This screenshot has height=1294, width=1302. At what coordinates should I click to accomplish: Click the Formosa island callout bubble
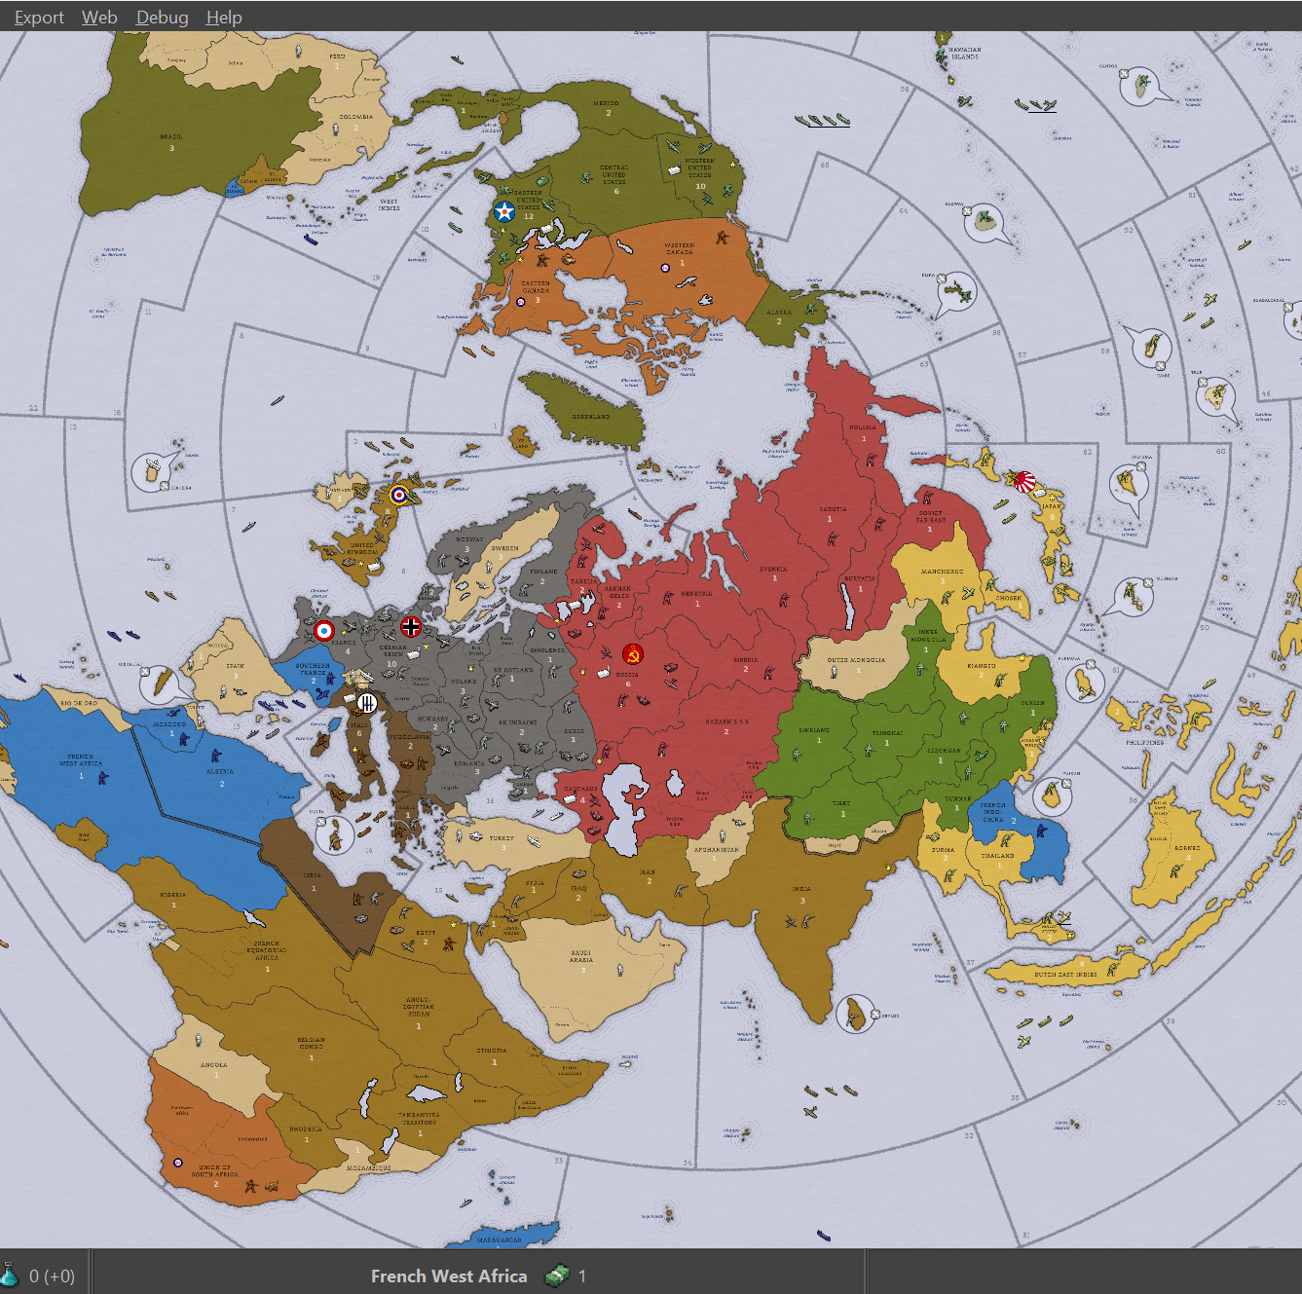point(1085,682)
